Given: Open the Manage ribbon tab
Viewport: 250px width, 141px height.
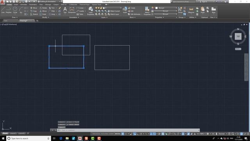Looking at the screenshot, I should [x=48, y=4].
